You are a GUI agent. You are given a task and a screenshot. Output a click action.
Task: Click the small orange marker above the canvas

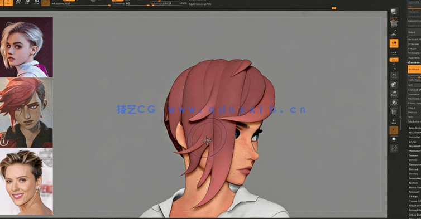[334, 8]
